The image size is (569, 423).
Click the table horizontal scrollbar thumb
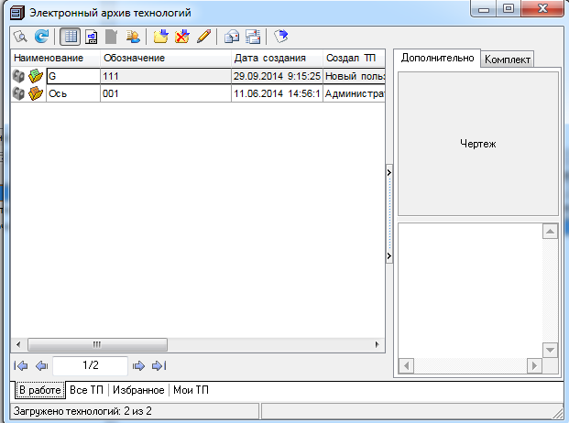point(97,344)
